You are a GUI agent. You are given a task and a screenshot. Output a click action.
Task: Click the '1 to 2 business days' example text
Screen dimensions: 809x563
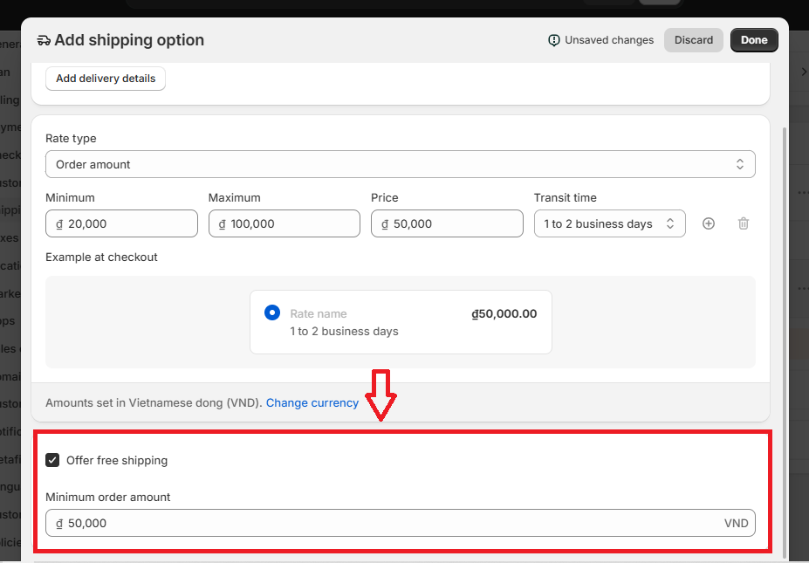coord(344,332)
